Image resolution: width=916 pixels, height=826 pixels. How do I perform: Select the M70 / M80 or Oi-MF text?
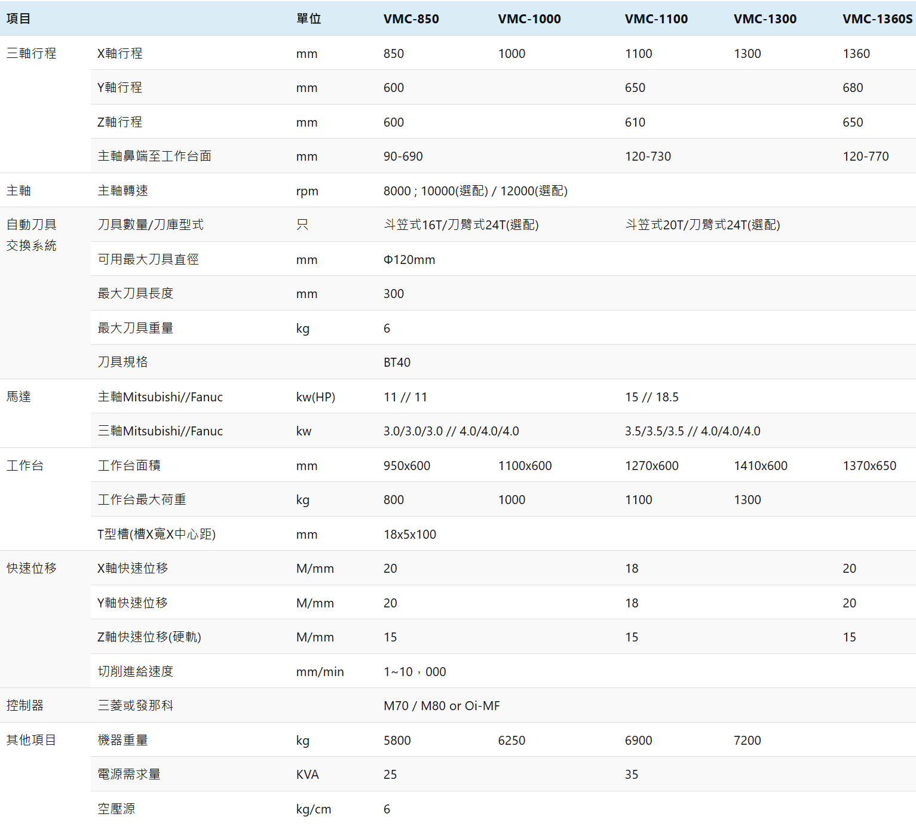click(442, 706)
